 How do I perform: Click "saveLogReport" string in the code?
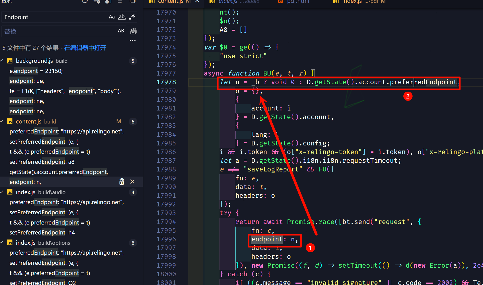click(273, 169)
